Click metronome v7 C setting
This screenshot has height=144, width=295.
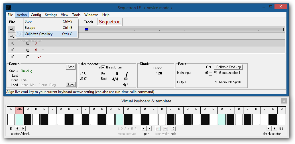(83, 73)
